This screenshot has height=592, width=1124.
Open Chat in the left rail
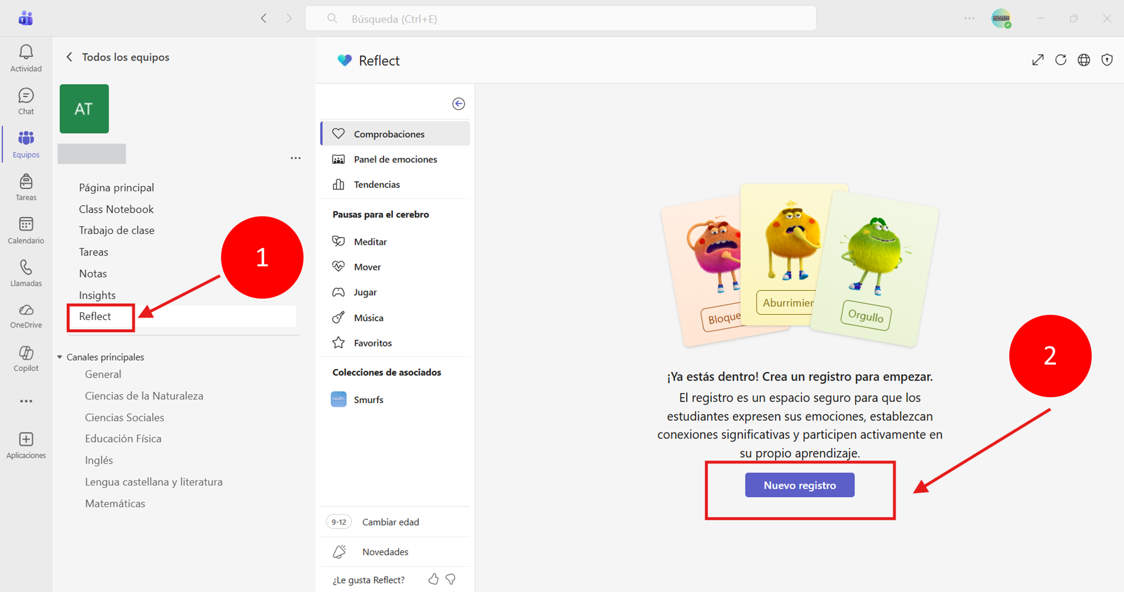pos(26,101)
